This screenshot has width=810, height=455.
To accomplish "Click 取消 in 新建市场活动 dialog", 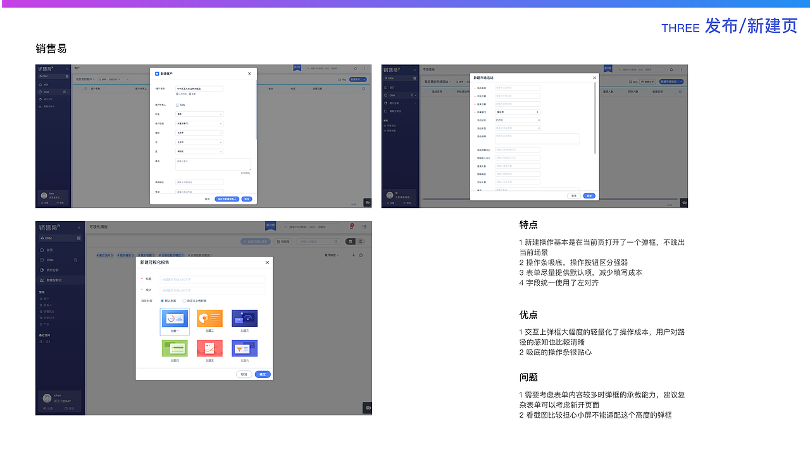I will point(574,196).
